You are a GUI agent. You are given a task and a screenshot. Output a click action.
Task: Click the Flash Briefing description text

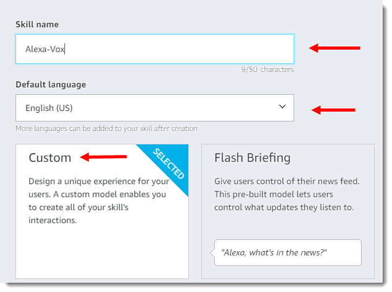pos(287,194)
